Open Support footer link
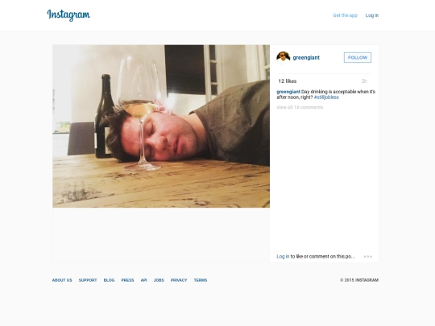 coord(88,280)
